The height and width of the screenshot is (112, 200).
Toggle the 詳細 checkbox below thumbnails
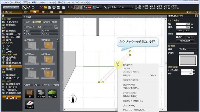pyautogui.click(x=54, y=85)
